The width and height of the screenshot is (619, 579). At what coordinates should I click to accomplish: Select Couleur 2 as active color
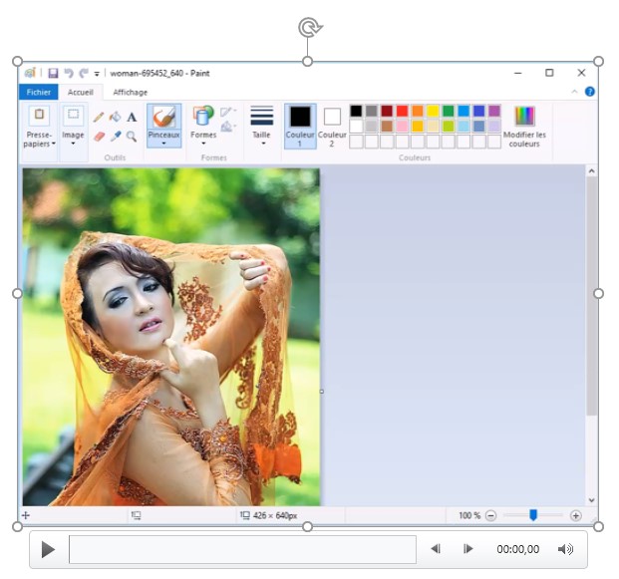pyautogui.click(x=332, y=126)
